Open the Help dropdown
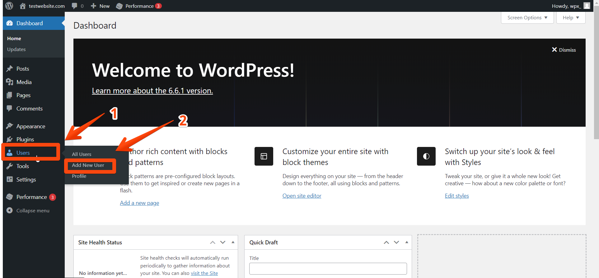The image size is (599, 278). pyautogui.click(x=571, y=18)
